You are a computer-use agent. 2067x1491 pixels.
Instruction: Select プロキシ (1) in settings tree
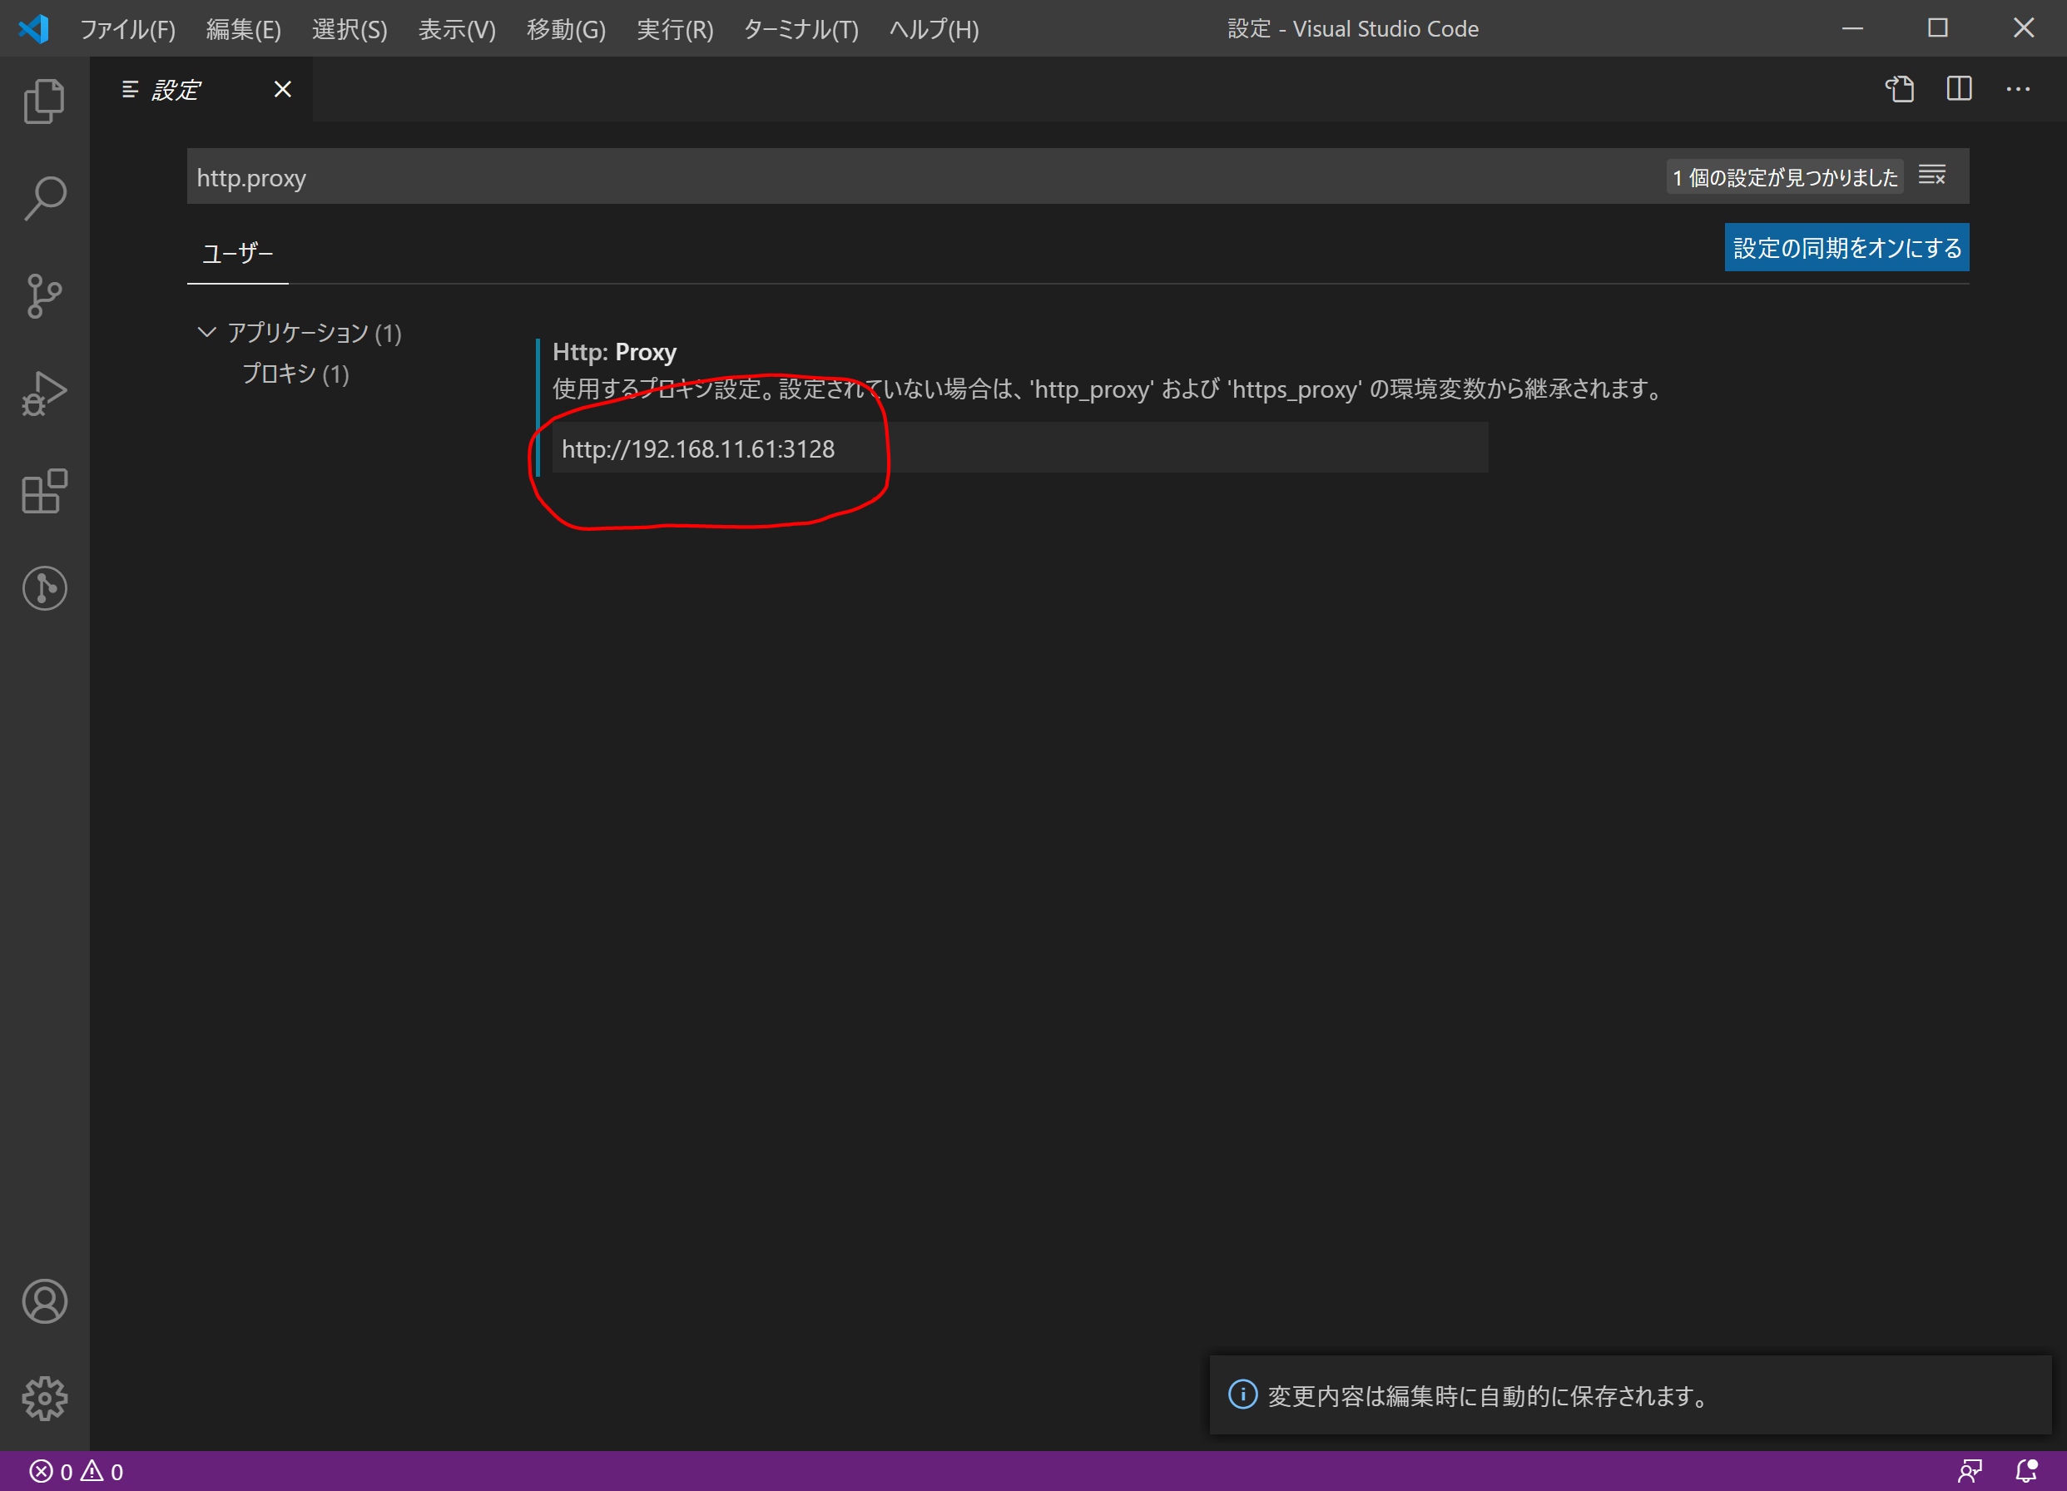tap(295, 374)
